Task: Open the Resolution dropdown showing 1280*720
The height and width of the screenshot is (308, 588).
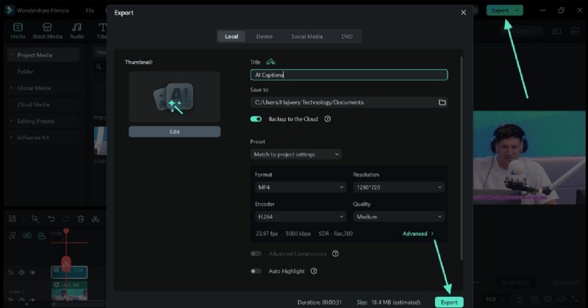Action: (398, 187)
